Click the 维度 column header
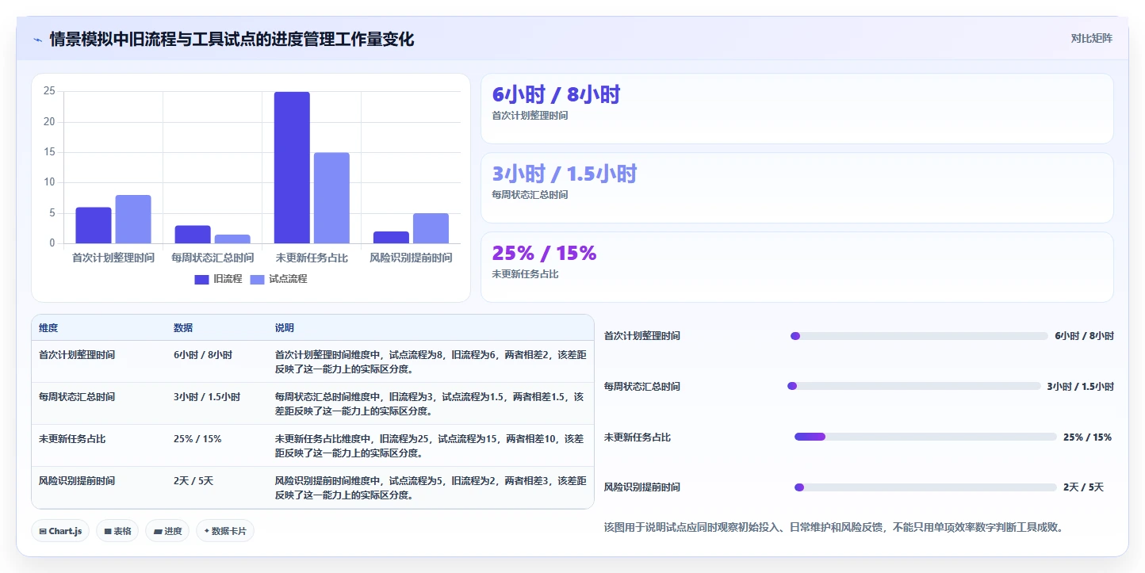 pos(48,328)
